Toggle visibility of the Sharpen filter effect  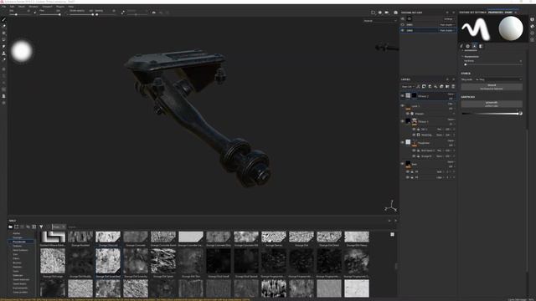(x=408, y=114)
